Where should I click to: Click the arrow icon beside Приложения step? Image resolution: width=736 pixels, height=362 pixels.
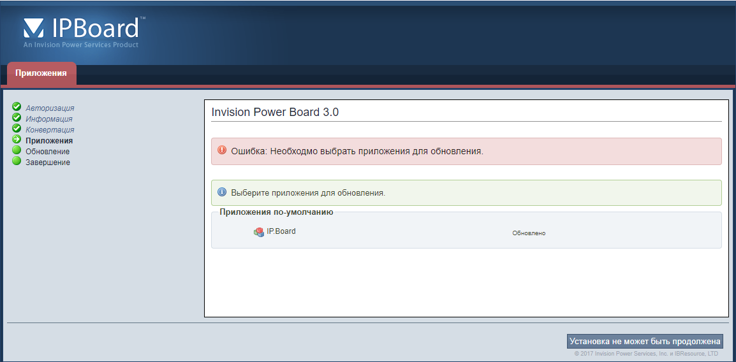[17, 139]
